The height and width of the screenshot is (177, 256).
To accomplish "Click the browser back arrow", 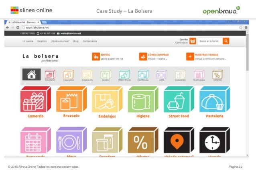I will point(8,28).
